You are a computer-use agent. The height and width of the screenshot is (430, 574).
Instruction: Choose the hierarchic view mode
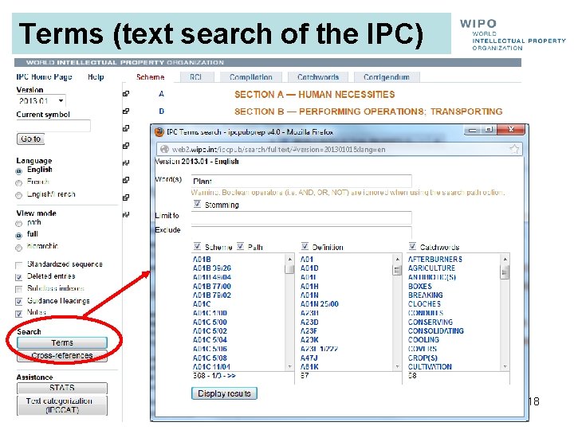pos(18,248)
